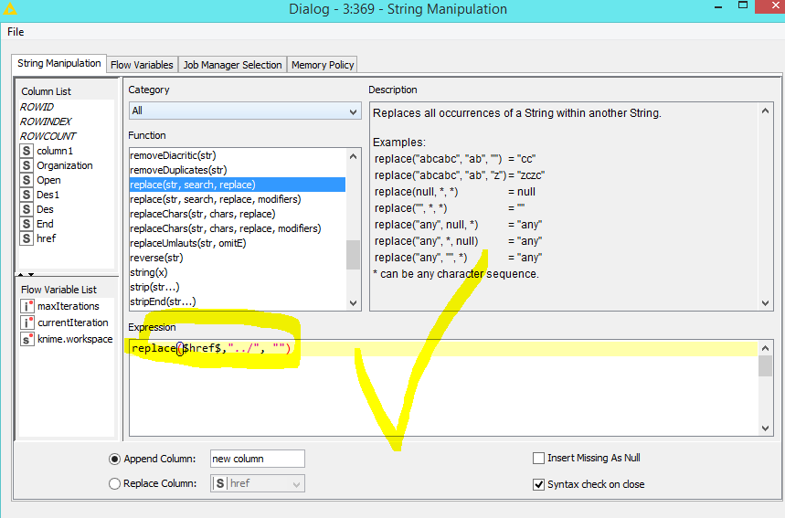Click the String icon beside the Open column
Image resolution: width=785 pixels, height=518 pixels.
click(x=27, y=180)
